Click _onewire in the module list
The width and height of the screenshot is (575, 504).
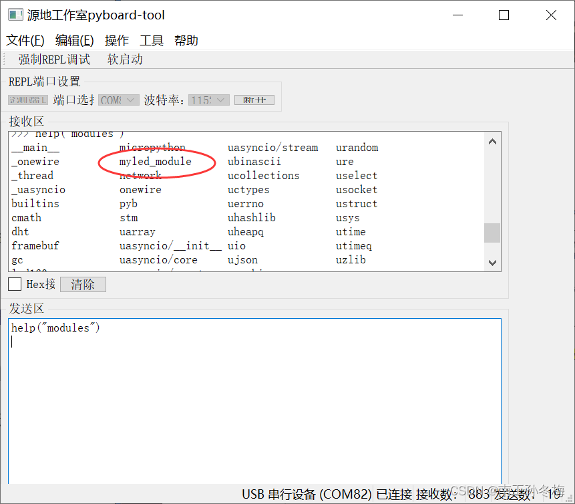click(x=35, y=162)
